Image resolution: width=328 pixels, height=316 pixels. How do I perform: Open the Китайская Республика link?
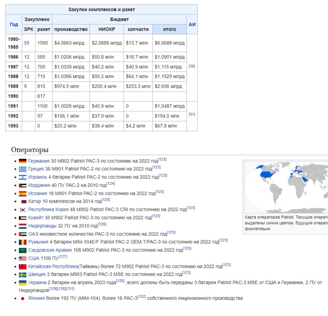53,267
